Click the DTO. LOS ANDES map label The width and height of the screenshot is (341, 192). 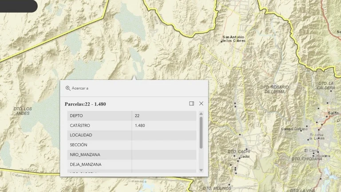click(23, 111)
